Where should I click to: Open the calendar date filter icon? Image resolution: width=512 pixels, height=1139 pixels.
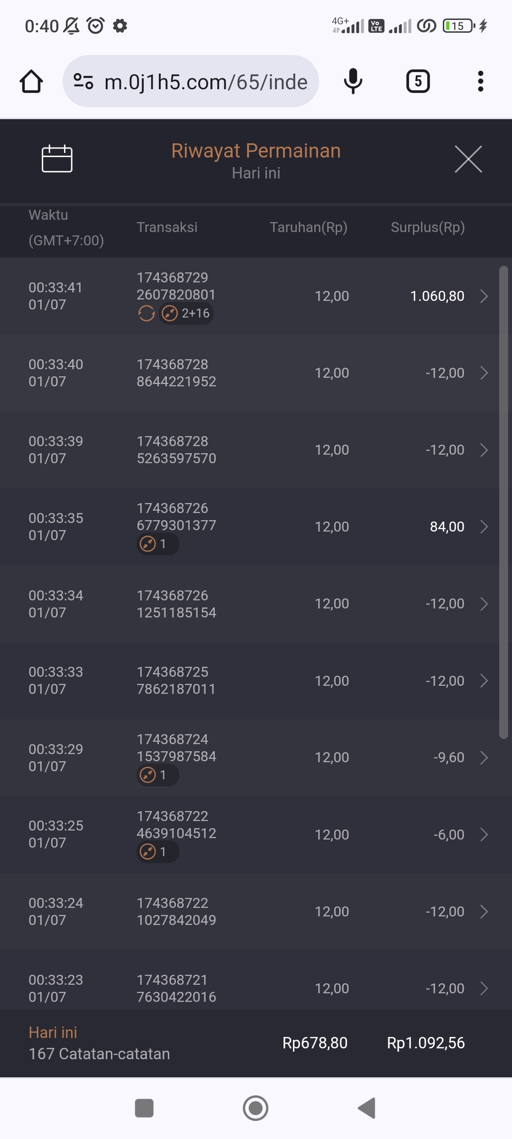pos(57,159)
